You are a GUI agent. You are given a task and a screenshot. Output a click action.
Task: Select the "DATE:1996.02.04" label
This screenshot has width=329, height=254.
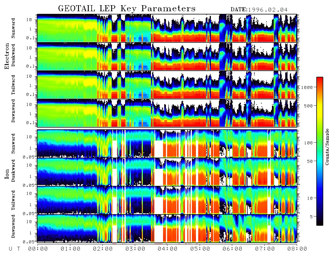tap(259, 10)
